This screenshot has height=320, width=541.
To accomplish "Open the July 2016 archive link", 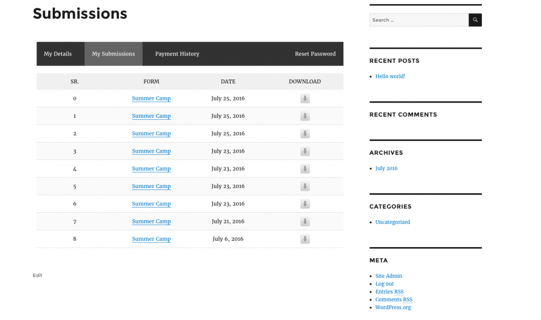I will [386, 168].
